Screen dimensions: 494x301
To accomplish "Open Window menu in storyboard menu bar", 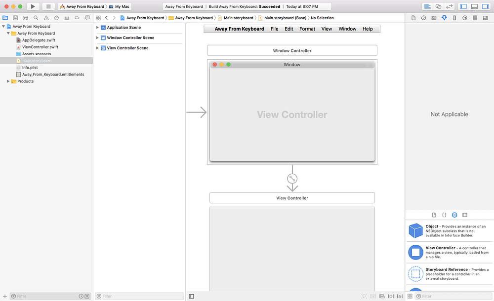I will [347, 29].
